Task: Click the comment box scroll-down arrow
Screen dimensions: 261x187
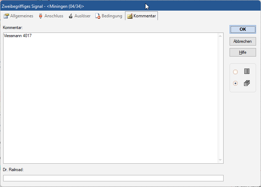Action: (x=220, y=160)
